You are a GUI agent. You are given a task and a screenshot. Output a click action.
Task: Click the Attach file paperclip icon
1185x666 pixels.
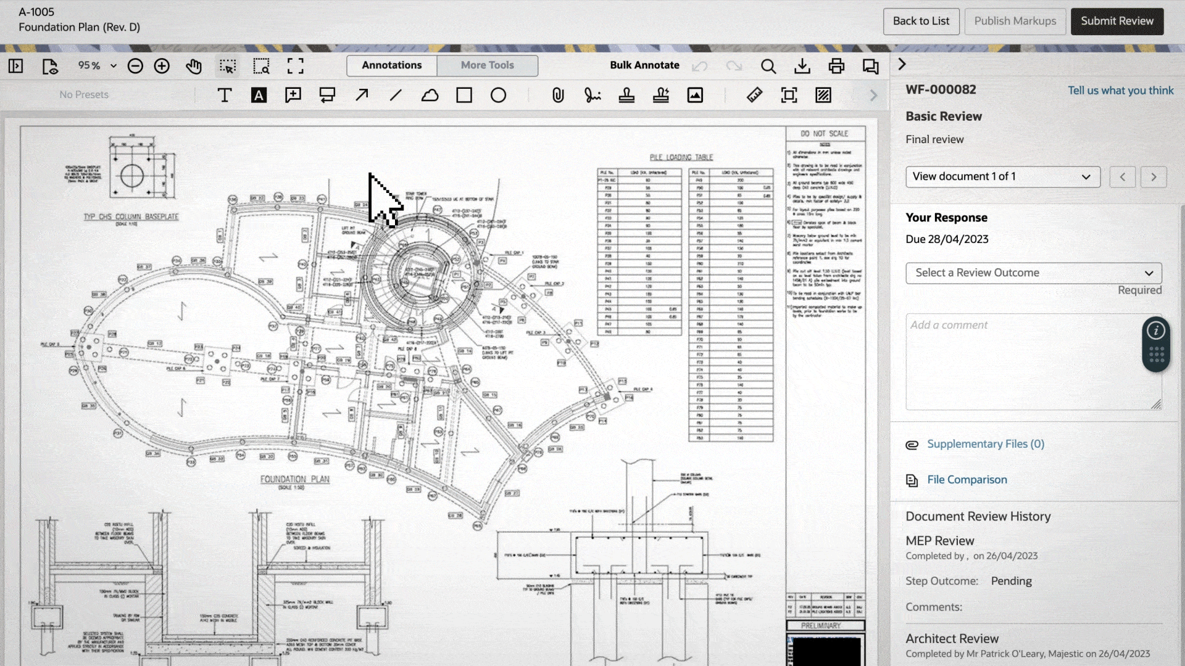[x=558, y=95]
